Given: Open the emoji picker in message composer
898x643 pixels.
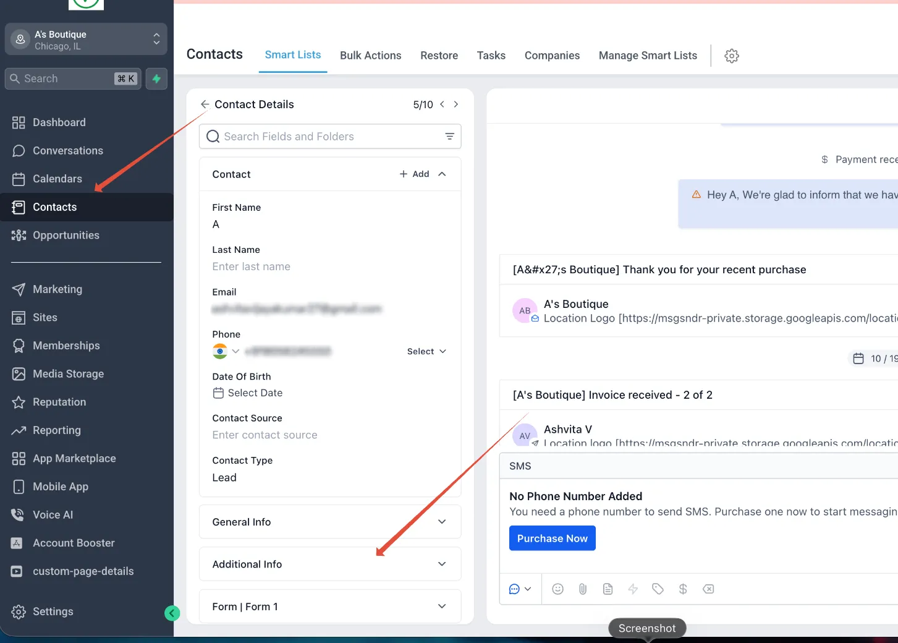Looking at the screenshot, I should click(557, 589).
